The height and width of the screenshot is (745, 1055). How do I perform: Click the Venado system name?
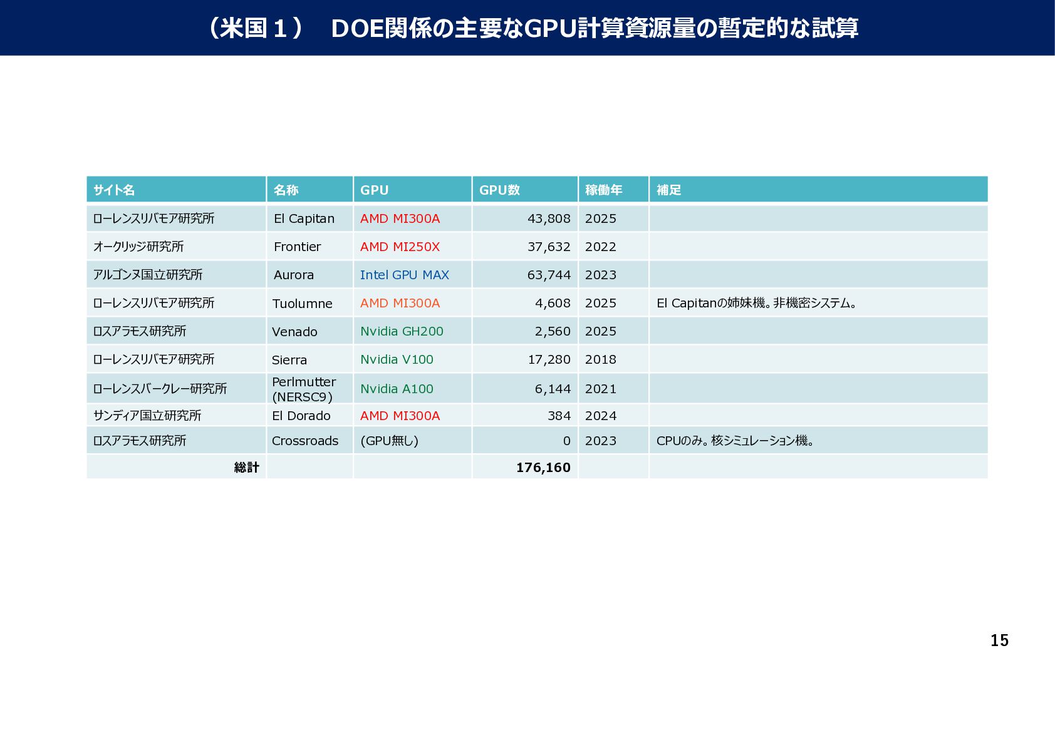point(294,332)
